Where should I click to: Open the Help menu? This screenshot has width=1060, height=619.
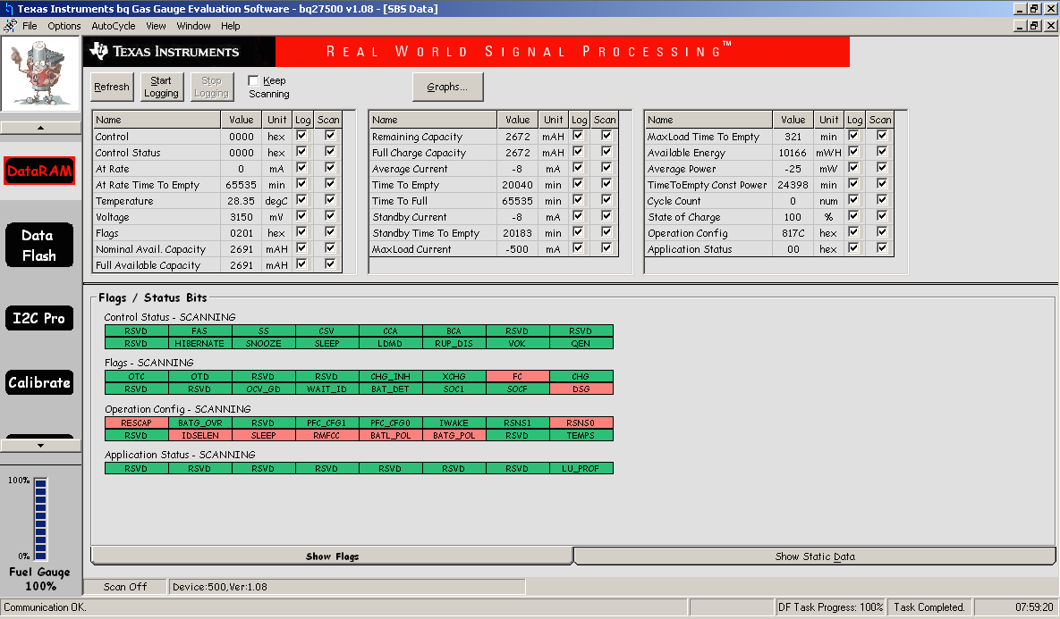(231, 26)
